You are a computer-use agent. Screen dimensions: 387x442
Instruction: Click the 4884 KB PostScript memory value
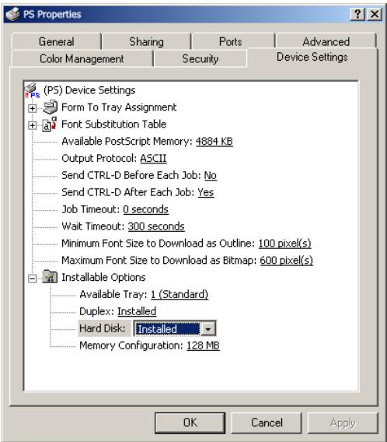tap(214, 141)
